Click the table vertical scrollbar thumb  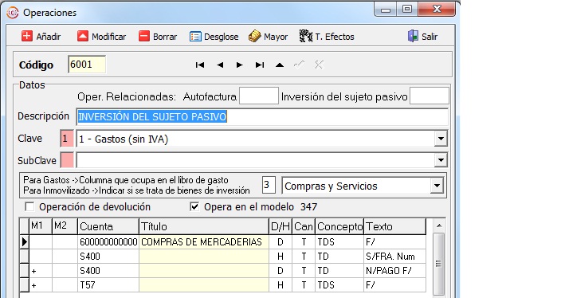[x=438, y=263]
